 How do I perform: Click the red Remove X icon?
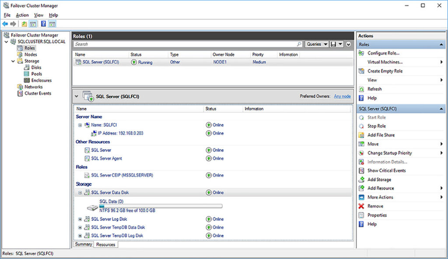(361, 206)
